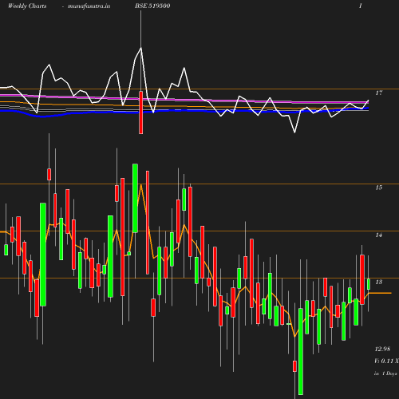Click the tall red candle in the upper indicator panel
The image size is (399, 399).
tap(141, 113)
